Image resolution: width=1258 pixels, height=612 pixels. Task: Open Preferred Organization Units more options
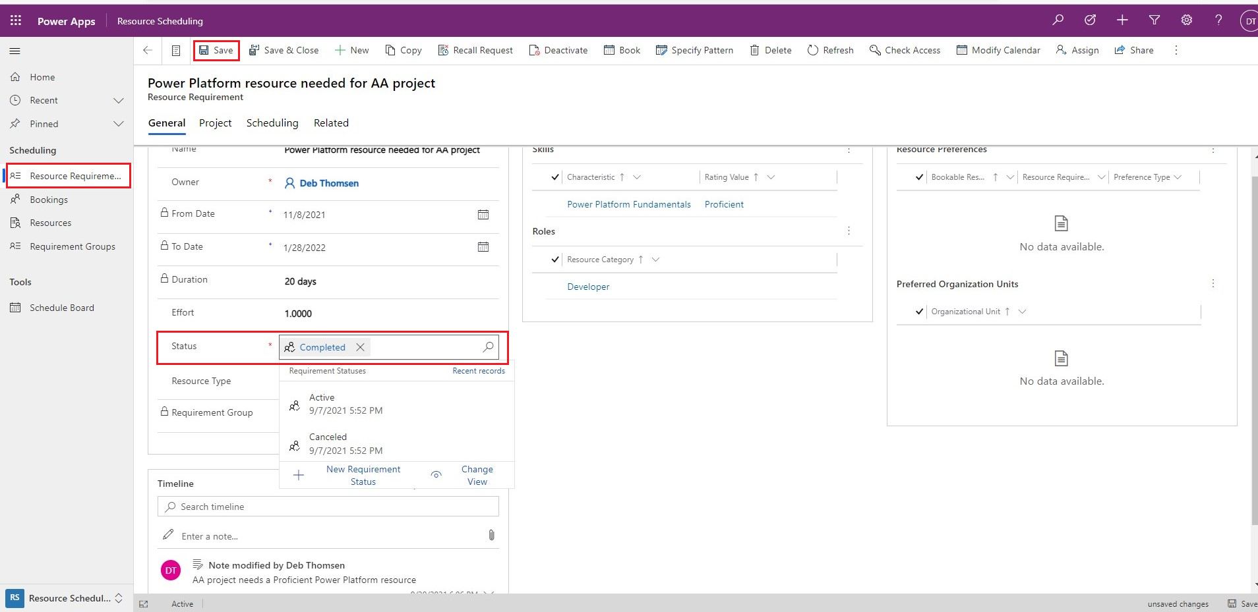point(1213,284)
